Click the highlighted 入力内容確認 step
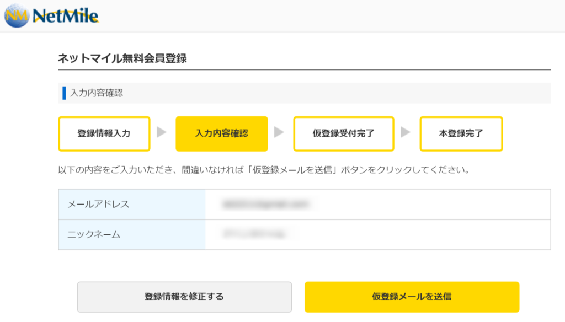 (221, 133)
